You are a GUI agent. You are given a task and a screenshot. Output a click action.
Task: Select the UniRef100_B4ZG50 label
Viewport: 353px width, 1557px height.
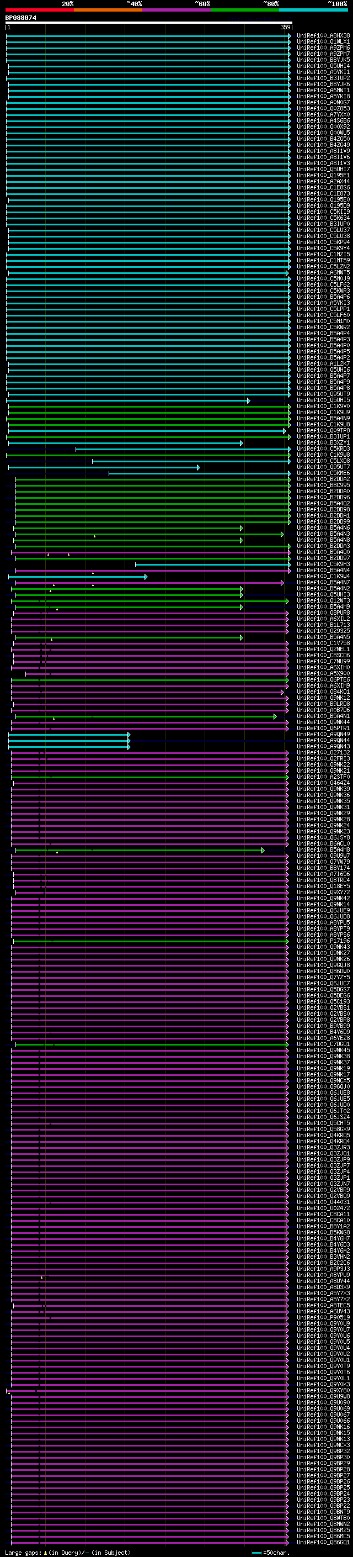coord(323,139)
